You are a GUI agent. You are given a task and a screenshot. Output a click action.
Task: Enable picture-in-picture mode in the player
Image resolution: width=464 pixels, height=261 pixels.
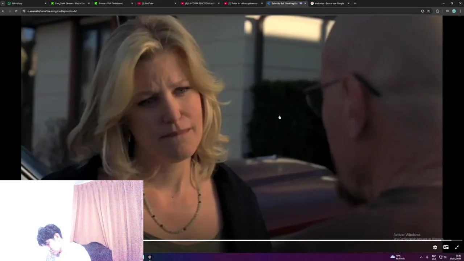pyautogui.click(x=446, y=247)
